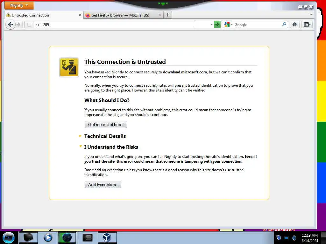Click This Connection is Untrusted heading
Viewport: 326px width, 244px height.
click(125, 62)
